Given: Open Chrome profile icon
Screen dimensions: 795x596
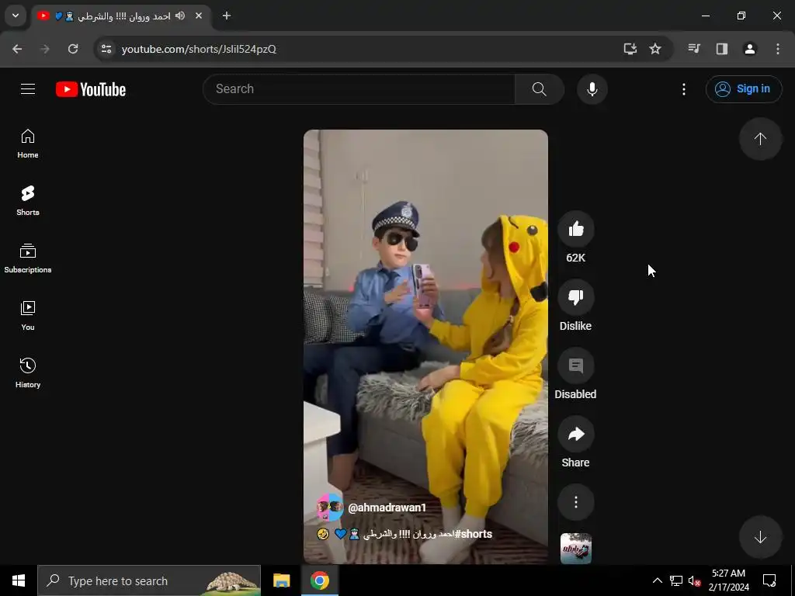Looking at the screenshot, I should coord(750,49).
